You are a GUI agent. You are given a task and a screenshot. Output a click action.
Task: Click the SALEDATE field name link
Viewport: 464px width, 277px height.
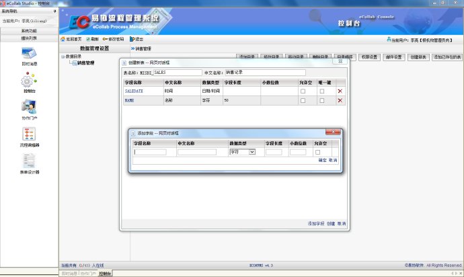[x=134, y=91]
